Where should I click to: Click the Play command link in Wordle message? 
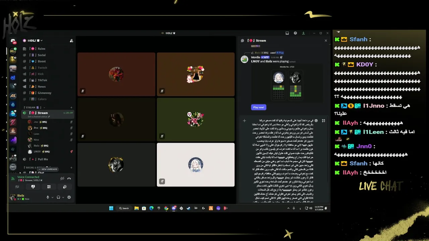pos(280,53)
